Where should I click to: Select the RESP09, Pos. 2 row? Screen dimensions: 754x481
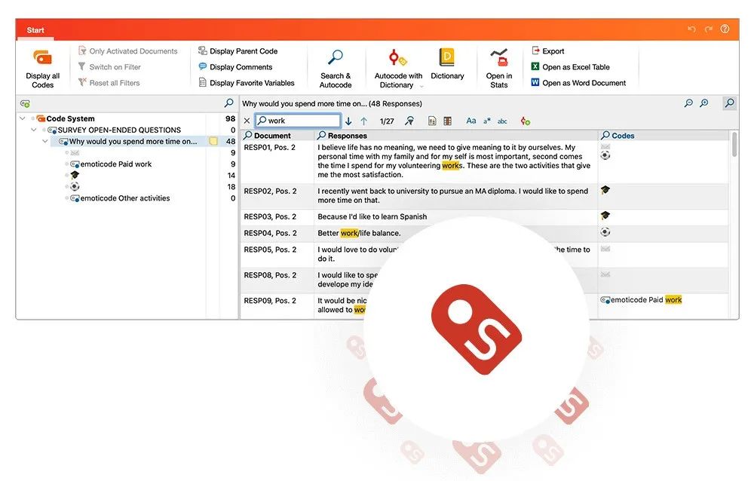pos(484,305)
